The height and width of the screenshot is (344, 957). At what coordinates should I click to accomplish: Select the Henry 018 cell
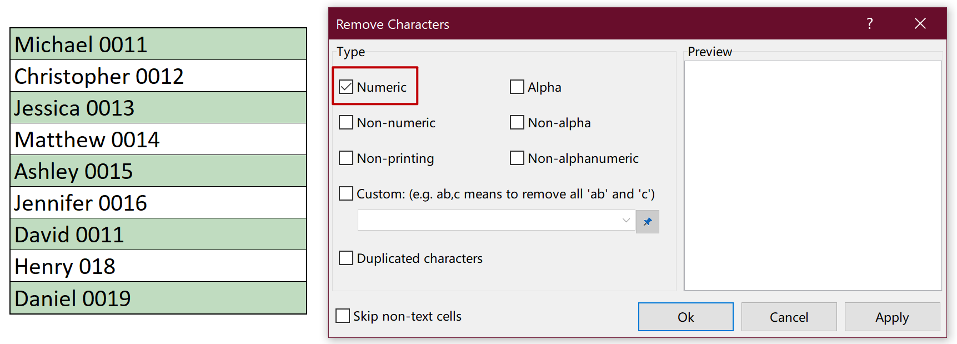(158, 266)
